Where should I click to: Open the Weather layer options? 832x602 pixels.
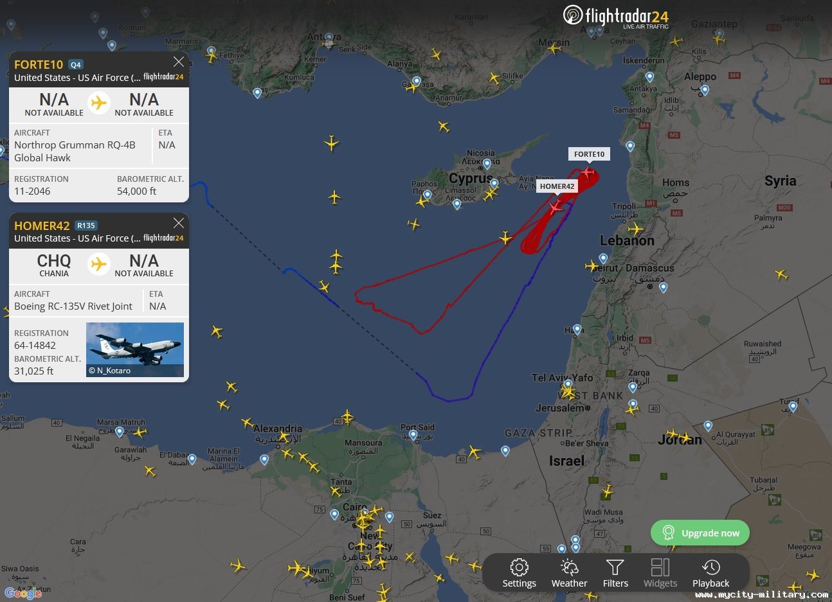pos(569,573)
